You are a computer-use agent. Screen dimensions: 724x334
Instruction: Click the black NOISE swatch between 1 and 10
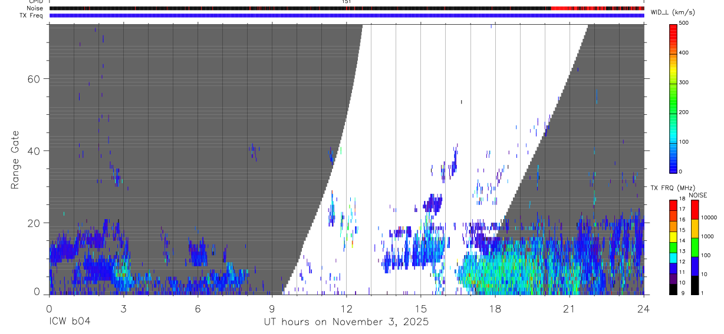tap(695, 285)
